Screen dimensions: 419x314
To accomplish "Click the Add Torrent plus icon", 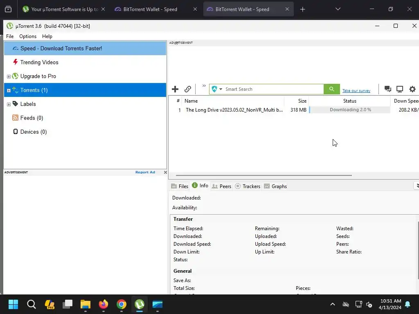I will click(175, 89).
